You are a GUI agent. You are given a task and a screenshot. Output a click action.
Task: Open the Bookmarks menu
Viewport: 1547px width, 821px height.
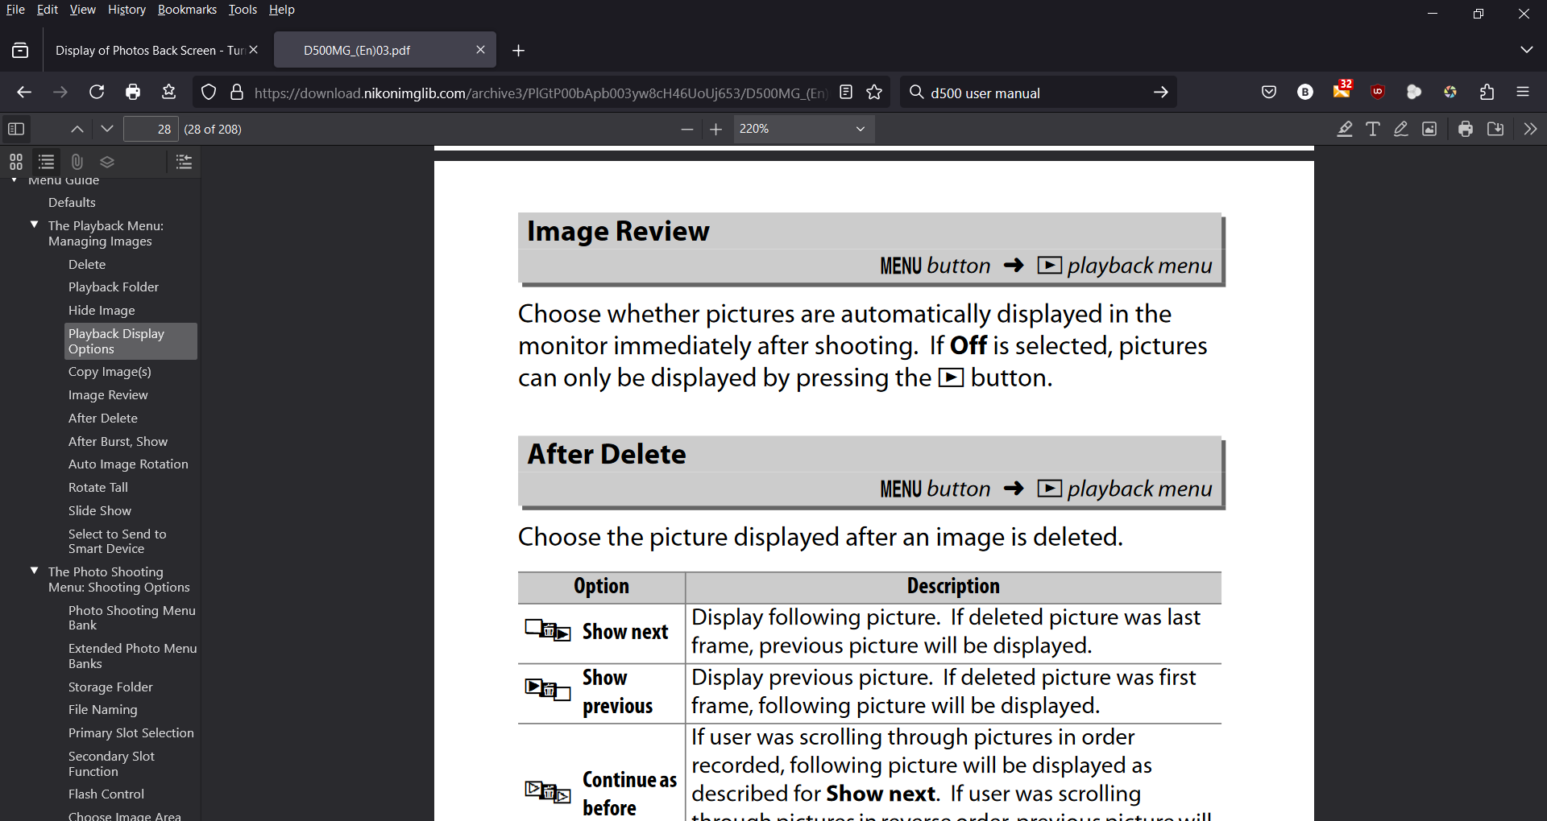[187, 10]
